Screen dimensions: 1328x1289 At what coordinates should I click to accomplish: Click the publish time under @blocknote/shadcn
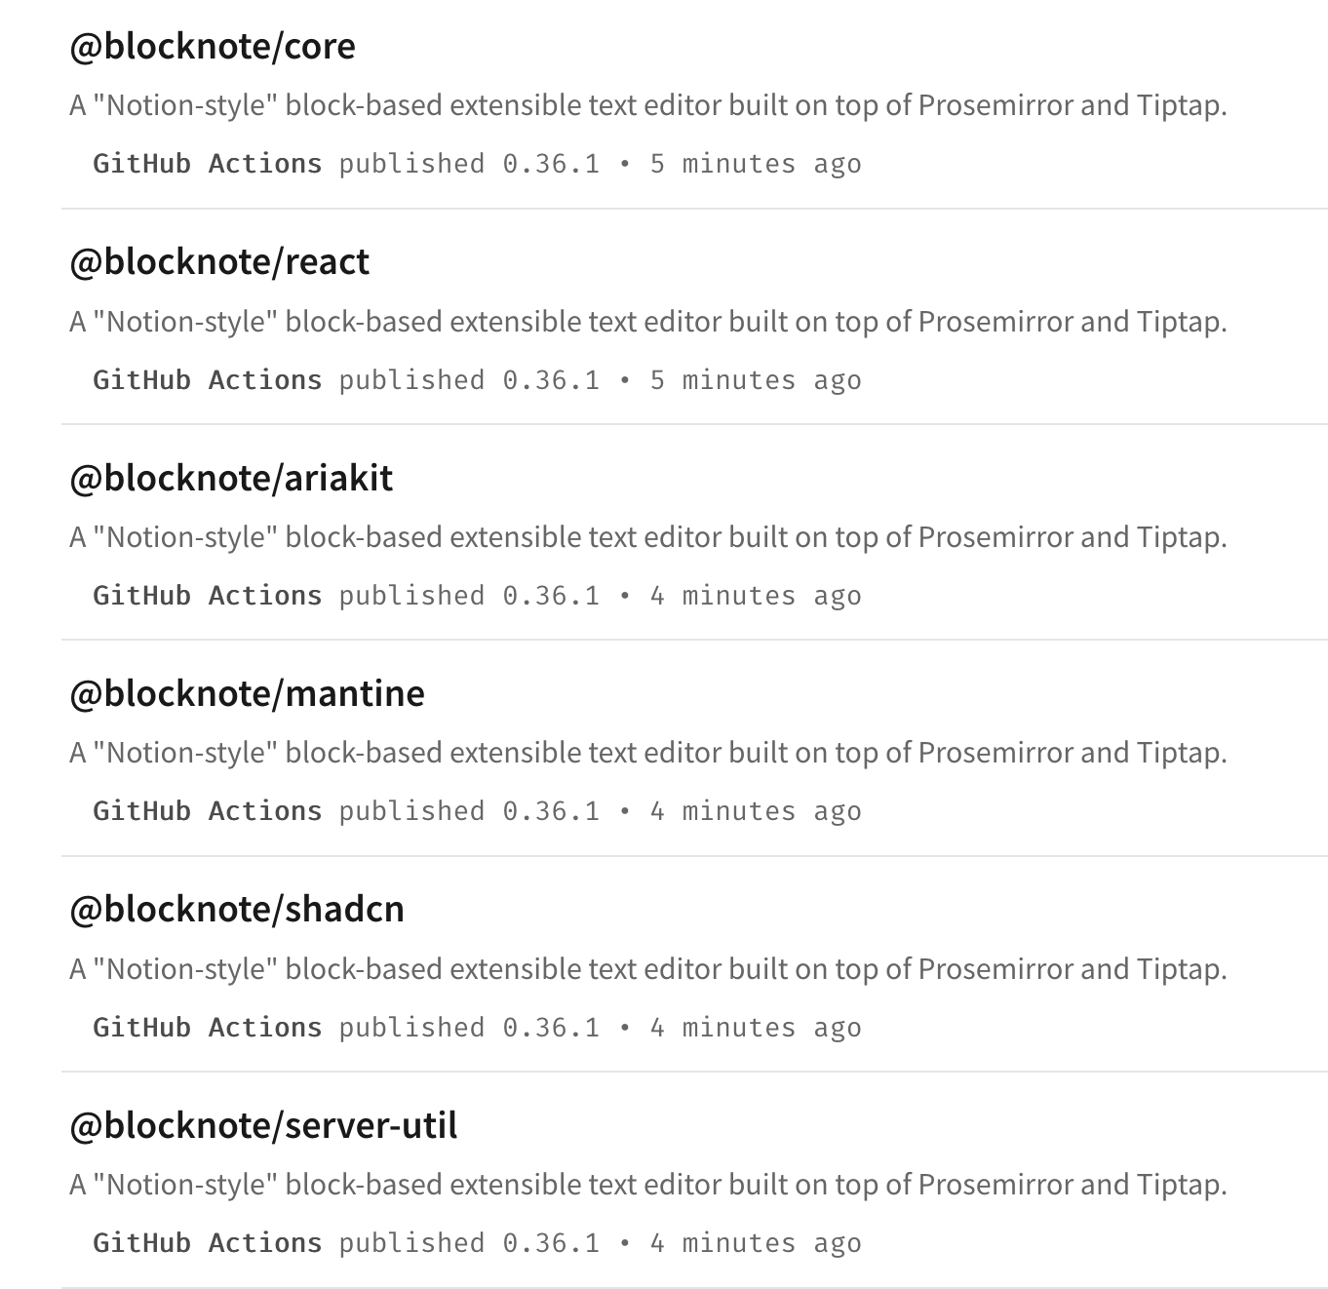(x=755, y=1028)
